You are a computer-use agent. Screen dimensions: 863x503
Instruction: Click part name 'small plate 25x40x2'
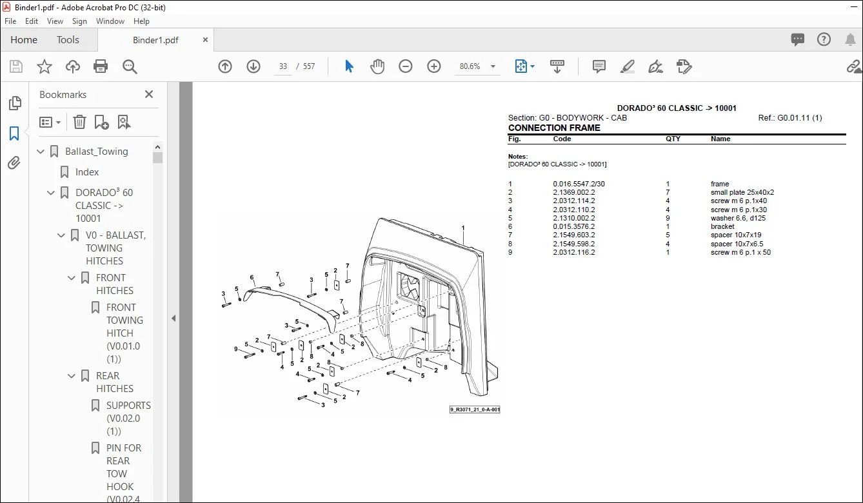click(x=742, y=192)
